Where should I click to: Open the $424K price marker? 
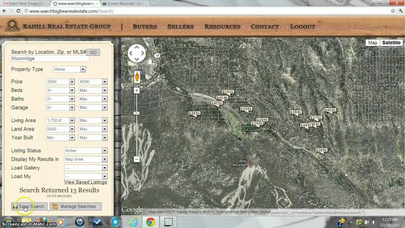[222, 98]
